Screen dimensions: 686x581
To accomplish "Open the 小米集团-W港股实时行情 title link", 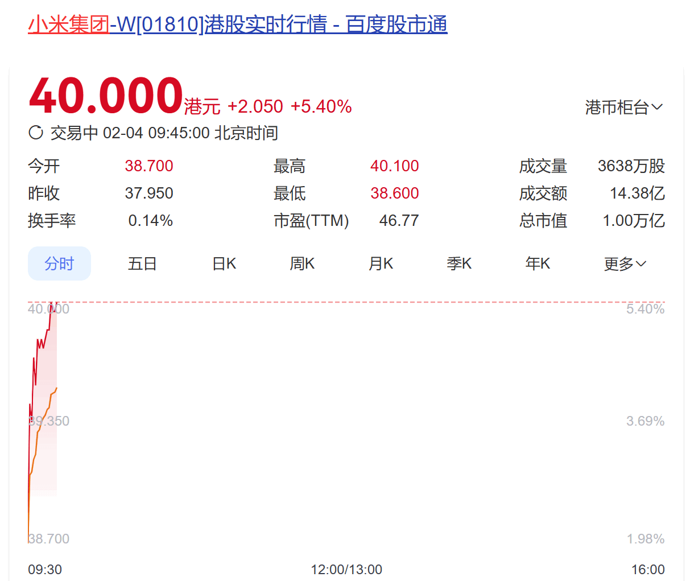I will coord(237,24).
